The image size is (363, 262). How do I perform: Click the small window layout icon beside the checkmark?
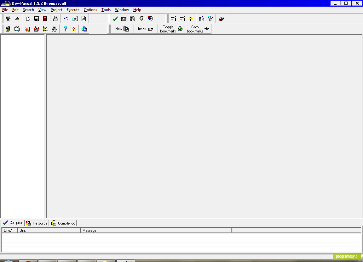pyautogui.click(x=124, y=19)
